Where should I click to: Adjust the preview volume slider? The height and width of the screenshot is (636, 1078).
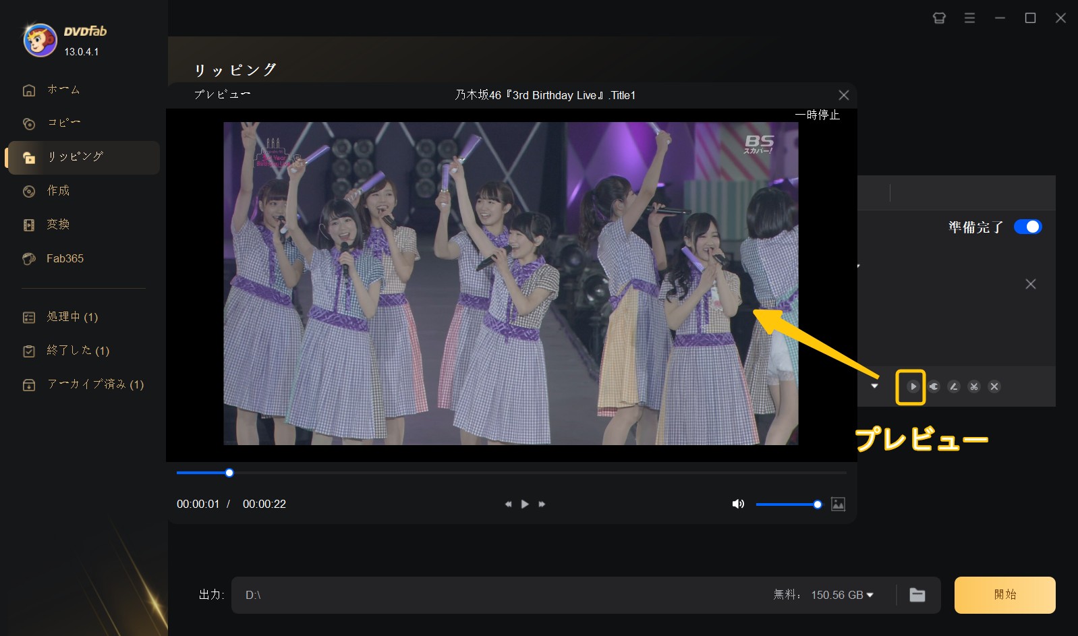[788, 504]
